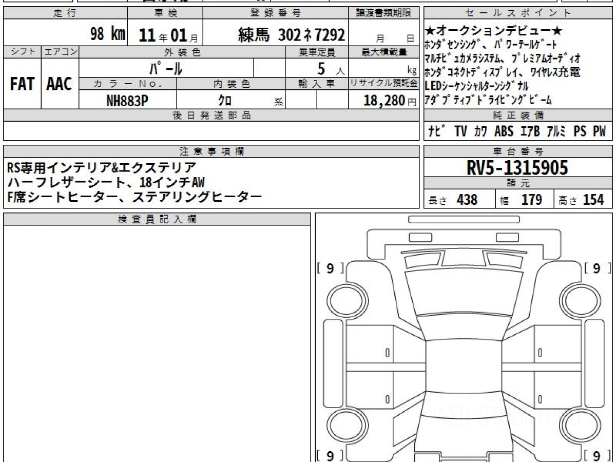Image resolution: width=616 pixels, height=462 pixels.
Task: Select registration number 練馬 302ね7292
Action: point(292,34)
